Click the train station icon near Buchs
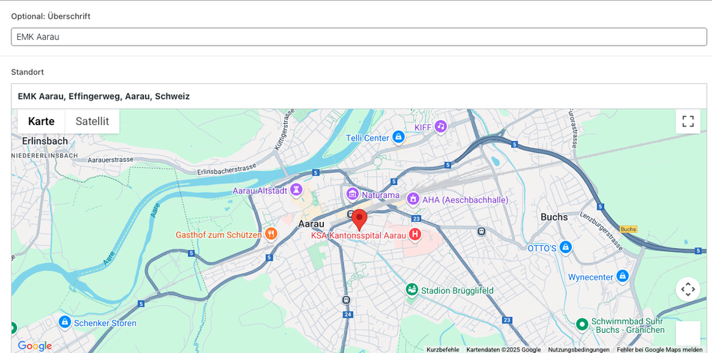 (x=481, y=231)
